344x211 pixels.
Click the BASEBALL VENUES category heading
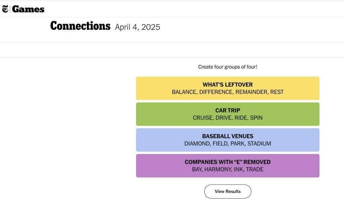tap(227, 136)
